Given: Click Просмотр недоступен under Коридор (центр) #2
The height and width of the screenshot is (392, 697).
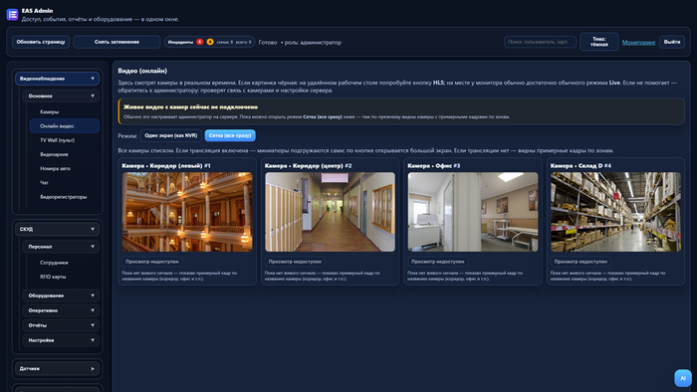Looking at the screenshot, I should tap(295, 262).
